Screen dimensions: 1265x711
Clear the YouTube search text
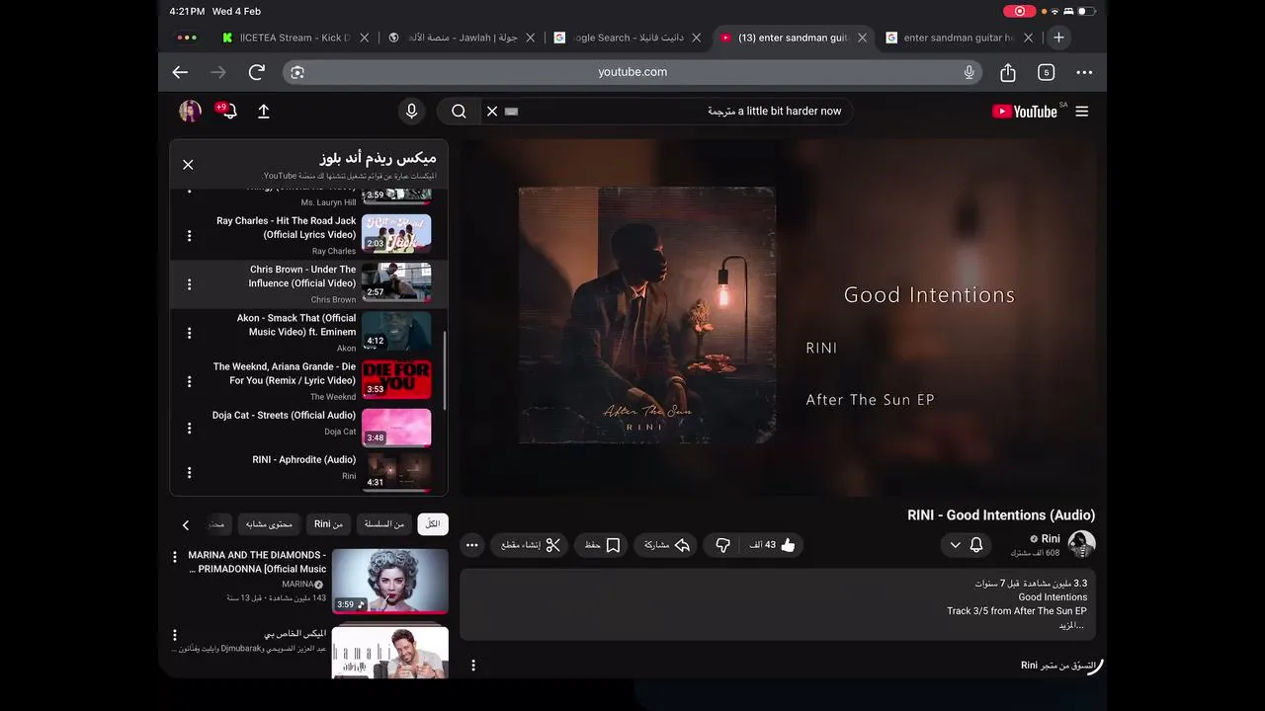click(492, 112)
